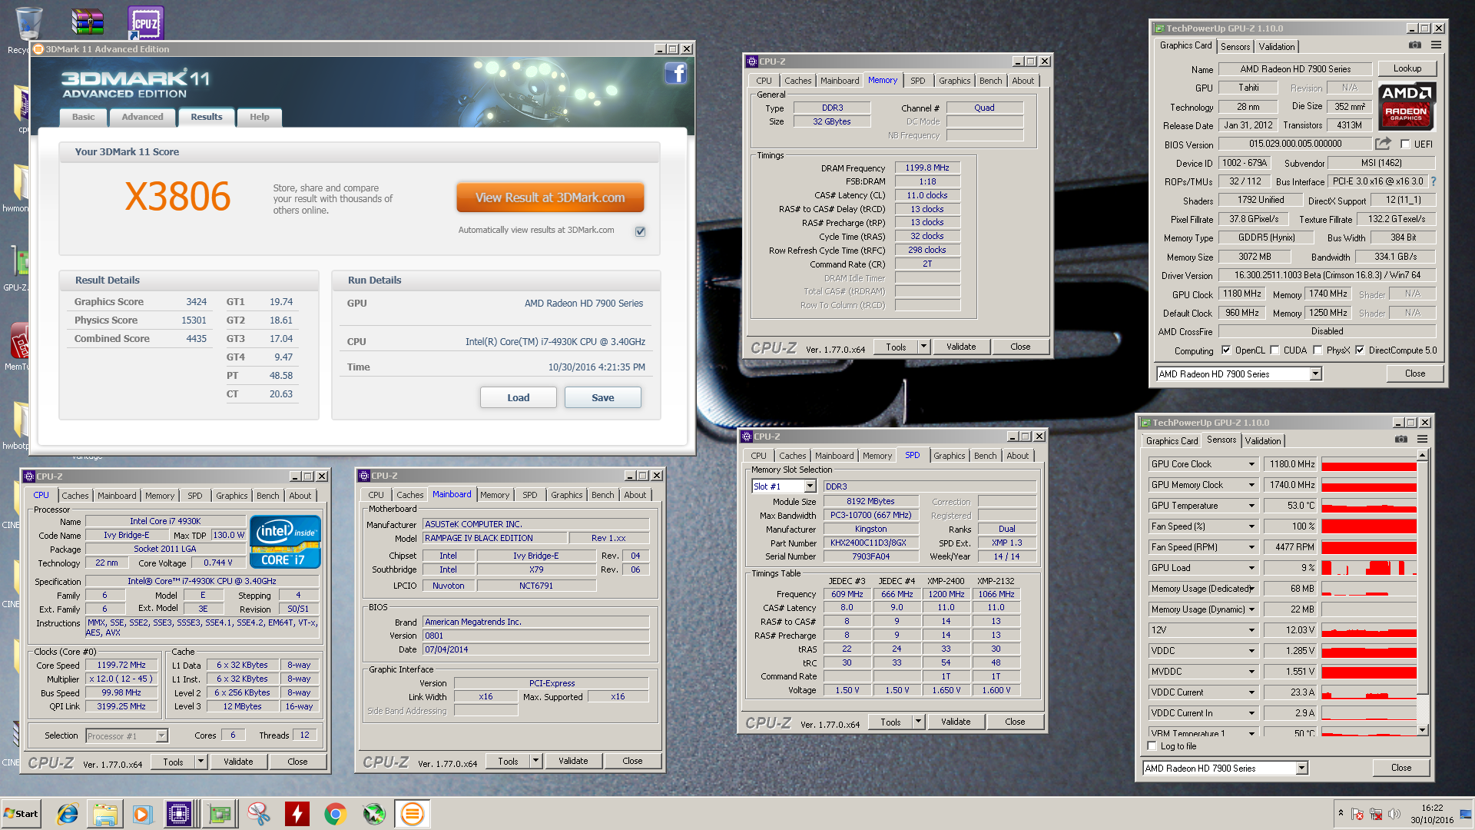
Task: Open the WinRAR archive desktop icon
Action: (x=88, y=22)
